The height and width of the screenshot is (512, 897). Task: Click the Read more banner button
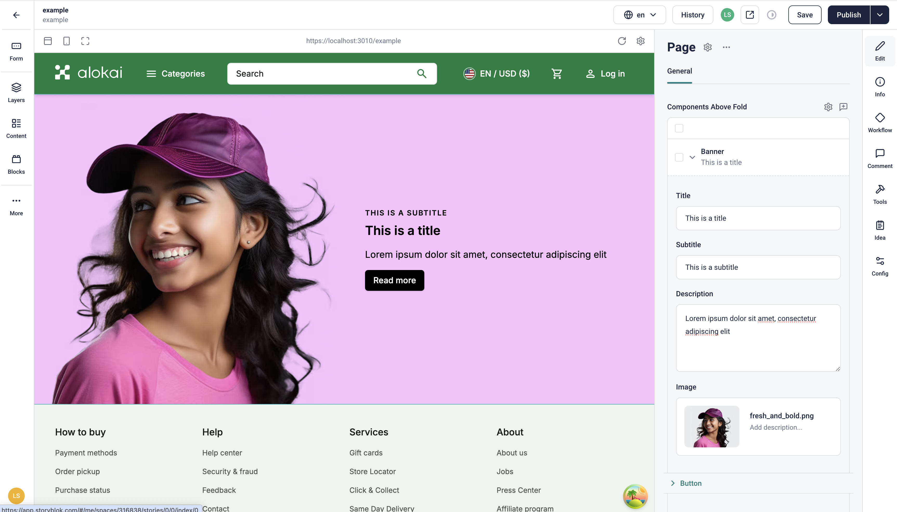tap(394, 280)
